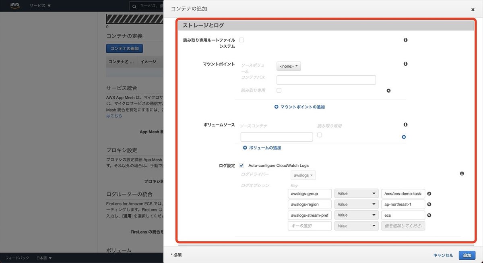Delete the awslogs-region entry with × icon

pos(429,204)
